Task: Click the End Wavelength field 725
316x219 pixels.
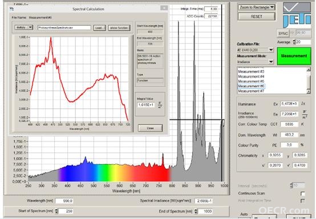Action: pos(150,44)
